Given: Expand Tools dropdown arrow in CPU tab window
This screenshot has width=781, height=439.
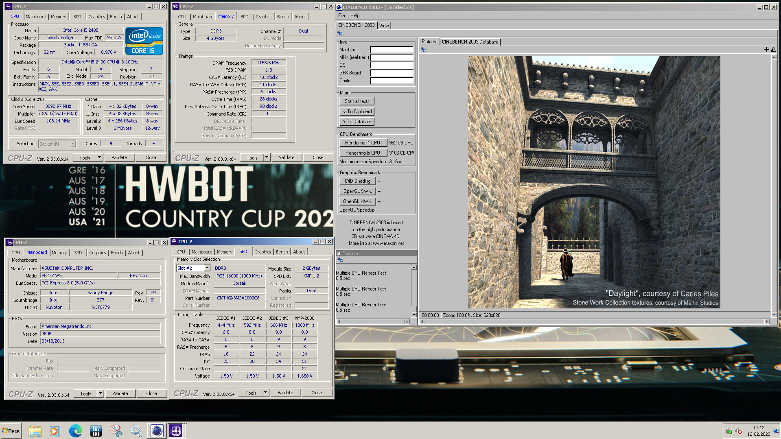Looking at the screenshot, I should tap(99, 157).
